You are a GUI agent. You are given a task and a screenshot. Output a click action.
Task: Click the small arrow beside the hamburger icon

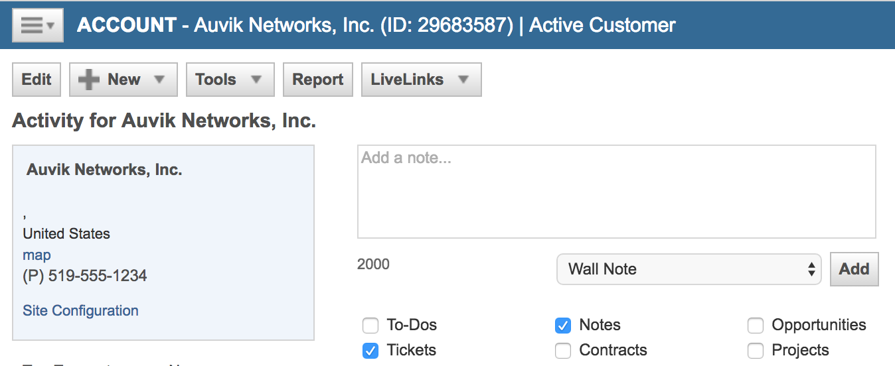[x=50, y=27]
